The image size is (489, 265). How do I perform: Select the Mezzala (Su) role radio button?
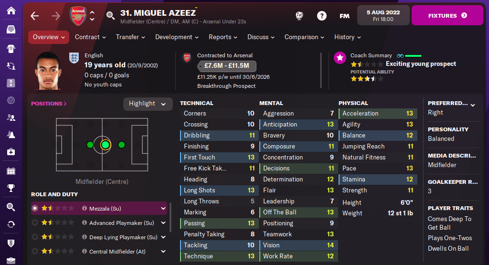35,208
